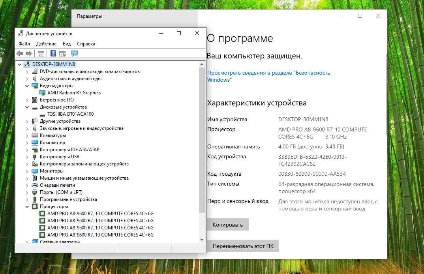Collapse the Дисковые устройства node
Image resolution: width=424 pixels, height=274 pixels.
[27, 107]
